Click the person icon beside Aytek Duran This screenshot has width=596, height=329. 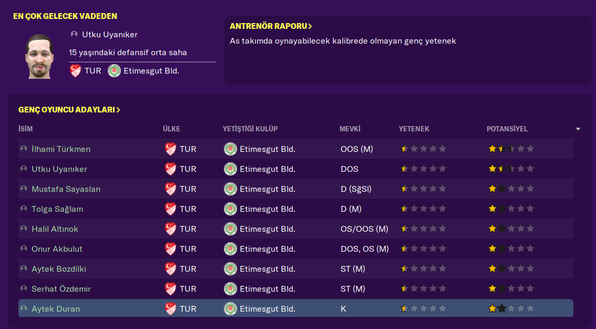pyautogui.click(x=24, y=309)
